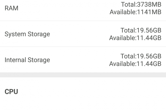Tap the RAM Available:1141MB text
This screenshot has width=166, height=110.
pyautogui.click(x=135, y=12)
